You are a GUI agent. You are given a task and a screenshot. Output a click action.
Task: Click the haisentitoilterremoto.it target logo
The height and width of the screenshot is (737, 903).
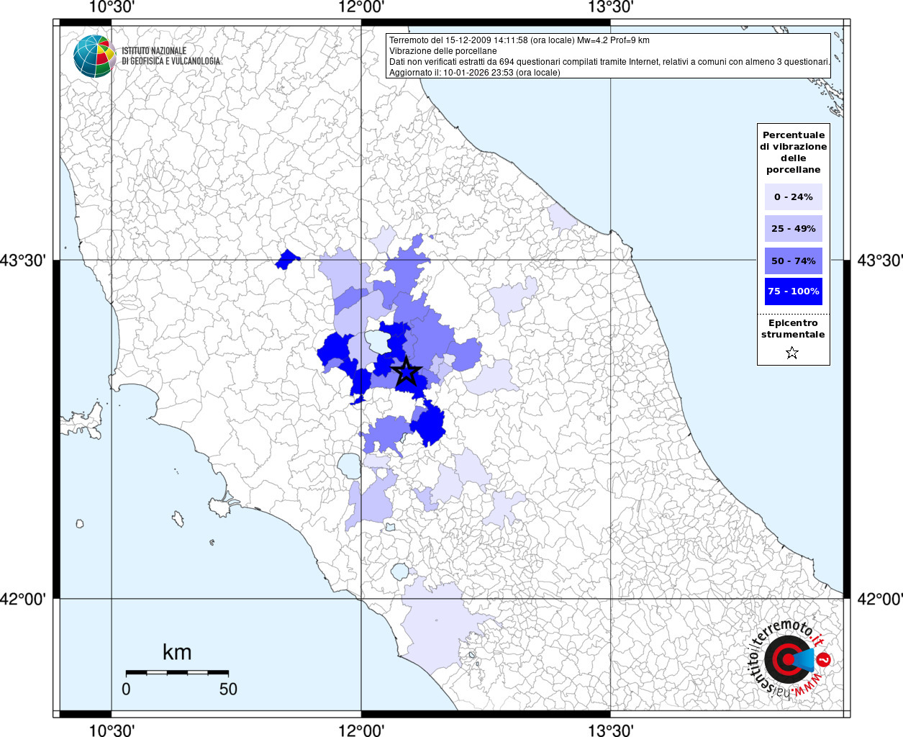coord(788,659)
